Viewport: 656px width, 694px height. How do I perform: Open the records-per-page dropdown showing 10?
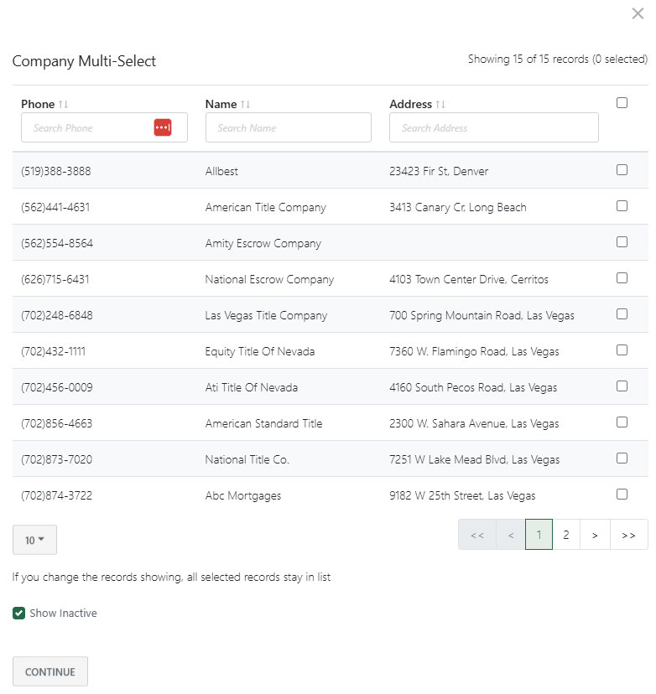point(34,540)
